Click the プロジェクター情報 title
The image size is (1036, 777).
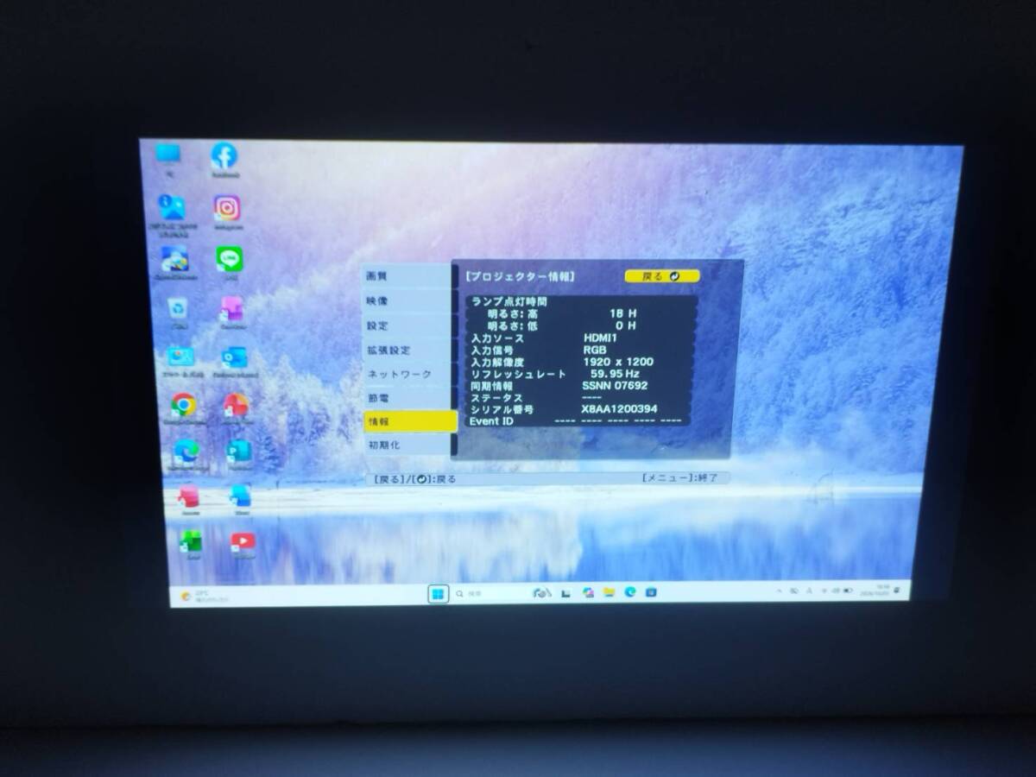pyautogui.click(x=519, y=276)
